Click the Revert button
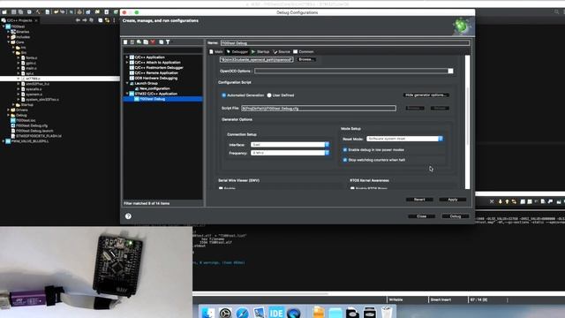This screenshot has width=565, height=318. pyautogui.click(x=419, y=200)
